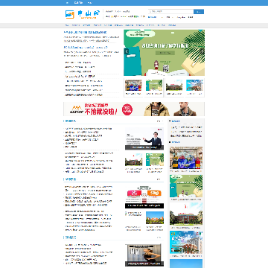The height and width of the screenshot is (268, 268).
Task: Open the first thumbnail below the carousel banner
Action: 133,86
